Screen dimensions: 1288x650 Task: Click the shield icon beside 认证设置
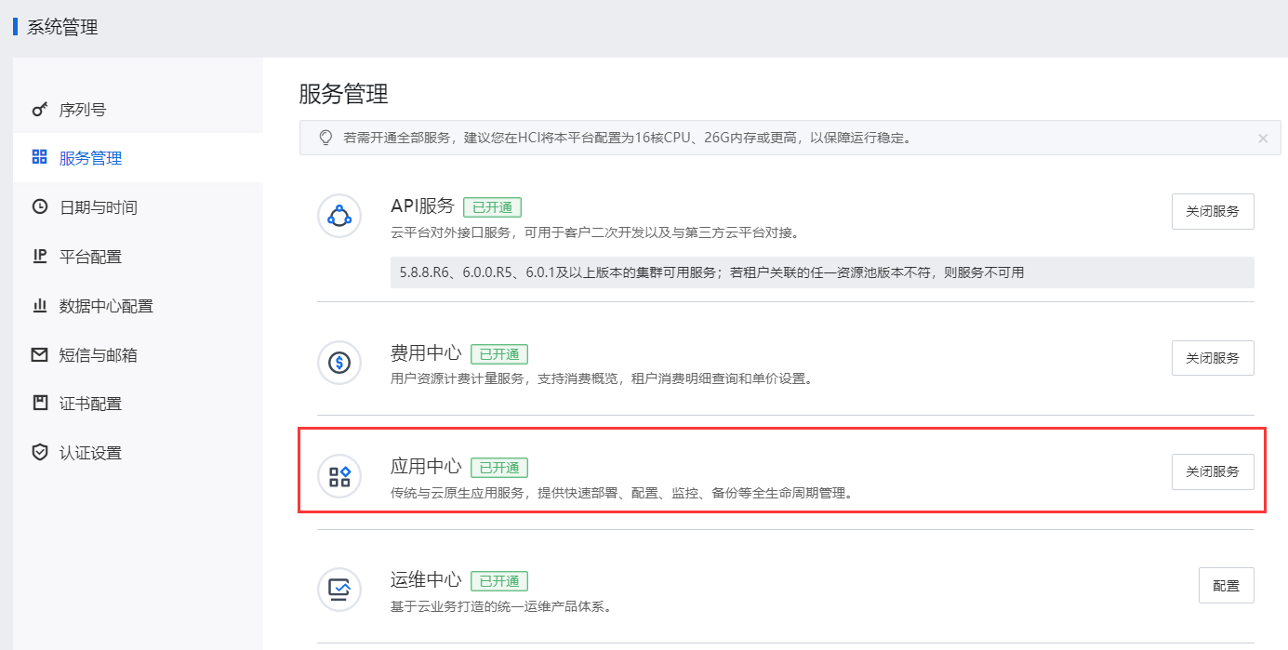pos(39,453)
